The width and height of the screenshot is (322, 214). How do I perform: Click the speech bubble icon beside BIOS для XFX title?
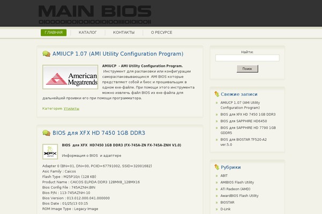coord(46,133)
